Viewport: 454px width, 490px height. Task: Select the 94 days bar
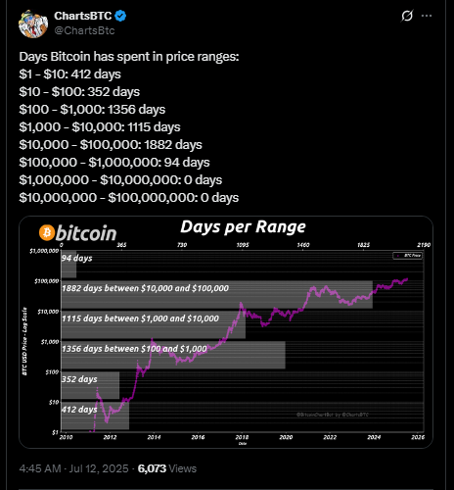point(68,265)
